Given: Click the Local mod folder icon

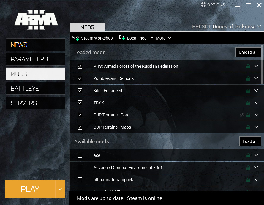Looking at the screenshot, I should coord(122,38).
